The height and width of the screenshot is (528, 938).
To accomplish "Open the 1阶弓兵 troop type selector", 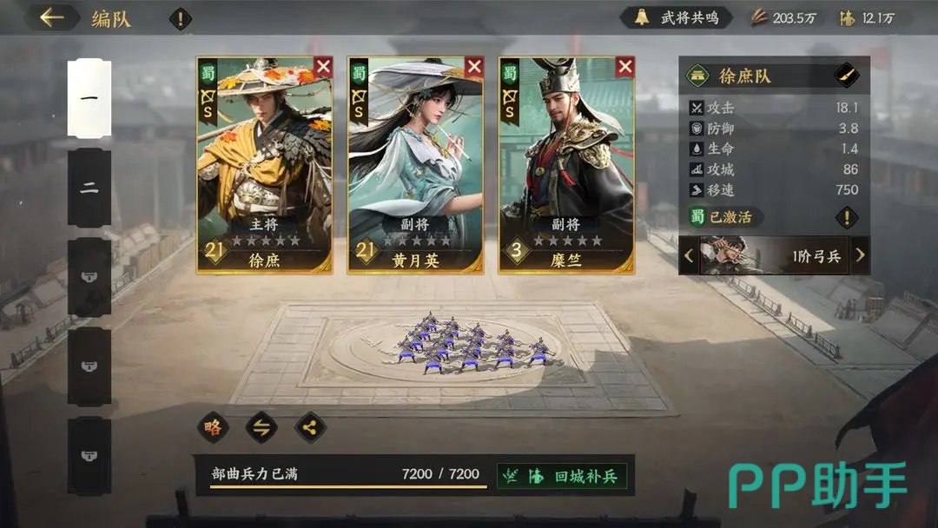I will [x=774, y=256].
